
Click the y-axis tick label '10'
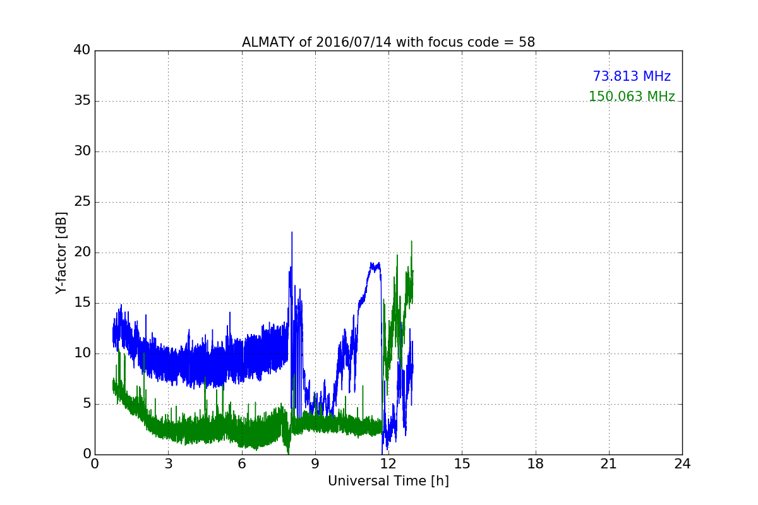pos(82,353)
